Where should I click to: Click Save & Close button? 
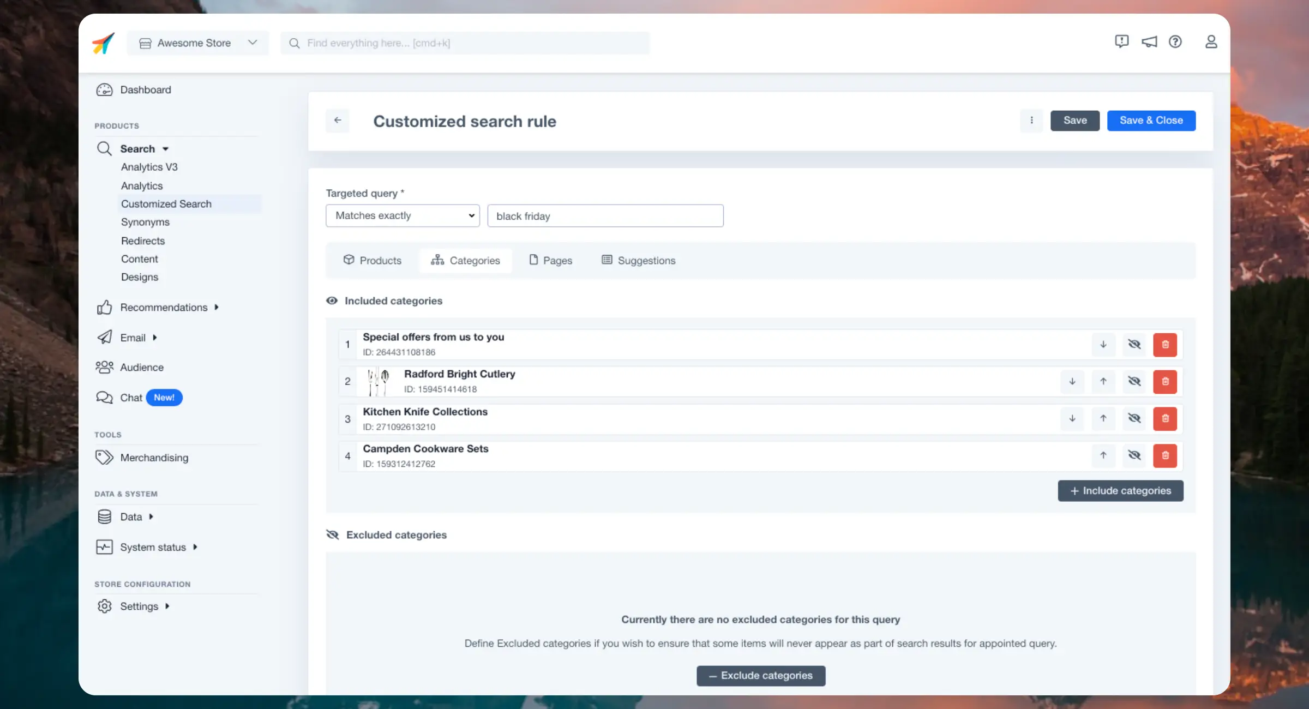tap(1151, 119)
